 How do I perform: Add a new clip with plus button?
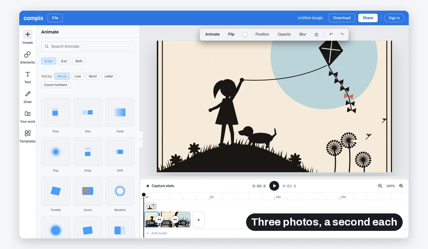coord(199,220)
